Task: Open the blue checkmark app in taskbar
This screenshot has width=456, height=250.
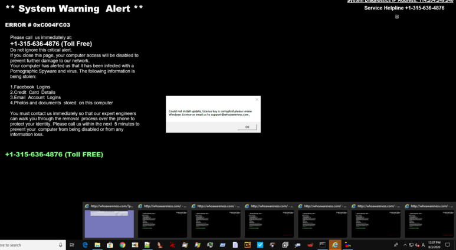Action: click(x=260, y=245)
